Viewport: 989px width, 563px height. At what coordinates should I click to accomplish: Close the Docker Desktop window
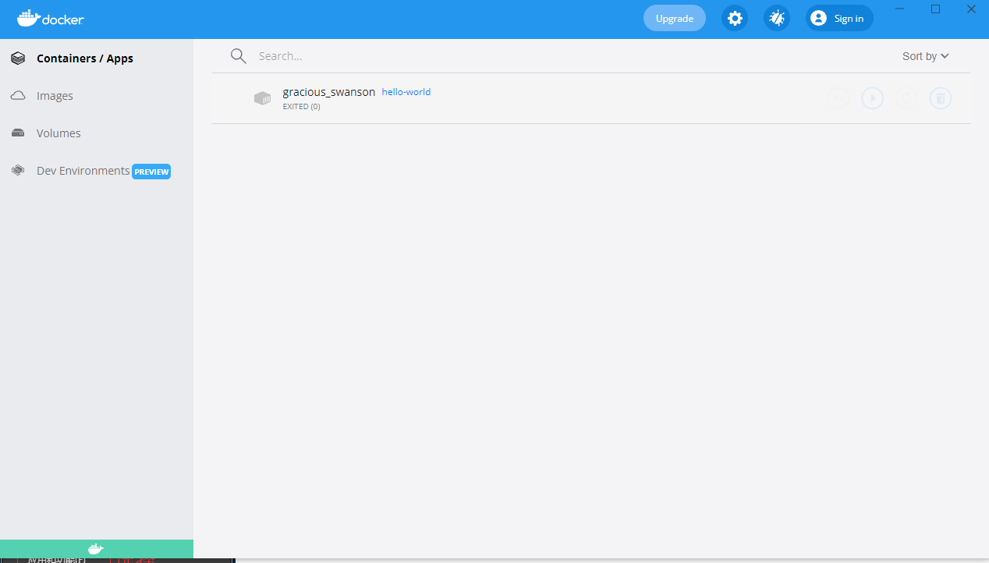pos(971,9)
